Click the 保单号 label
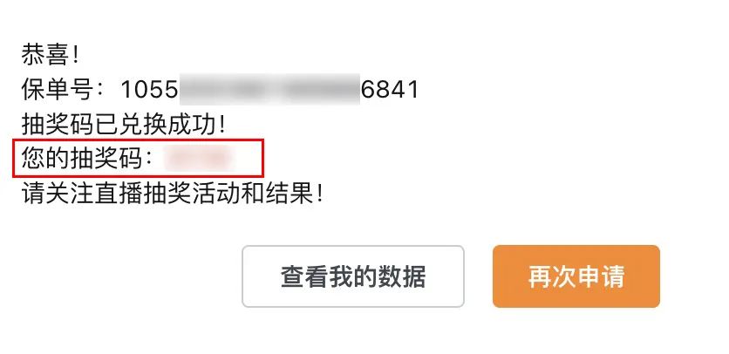 (57, 90)
